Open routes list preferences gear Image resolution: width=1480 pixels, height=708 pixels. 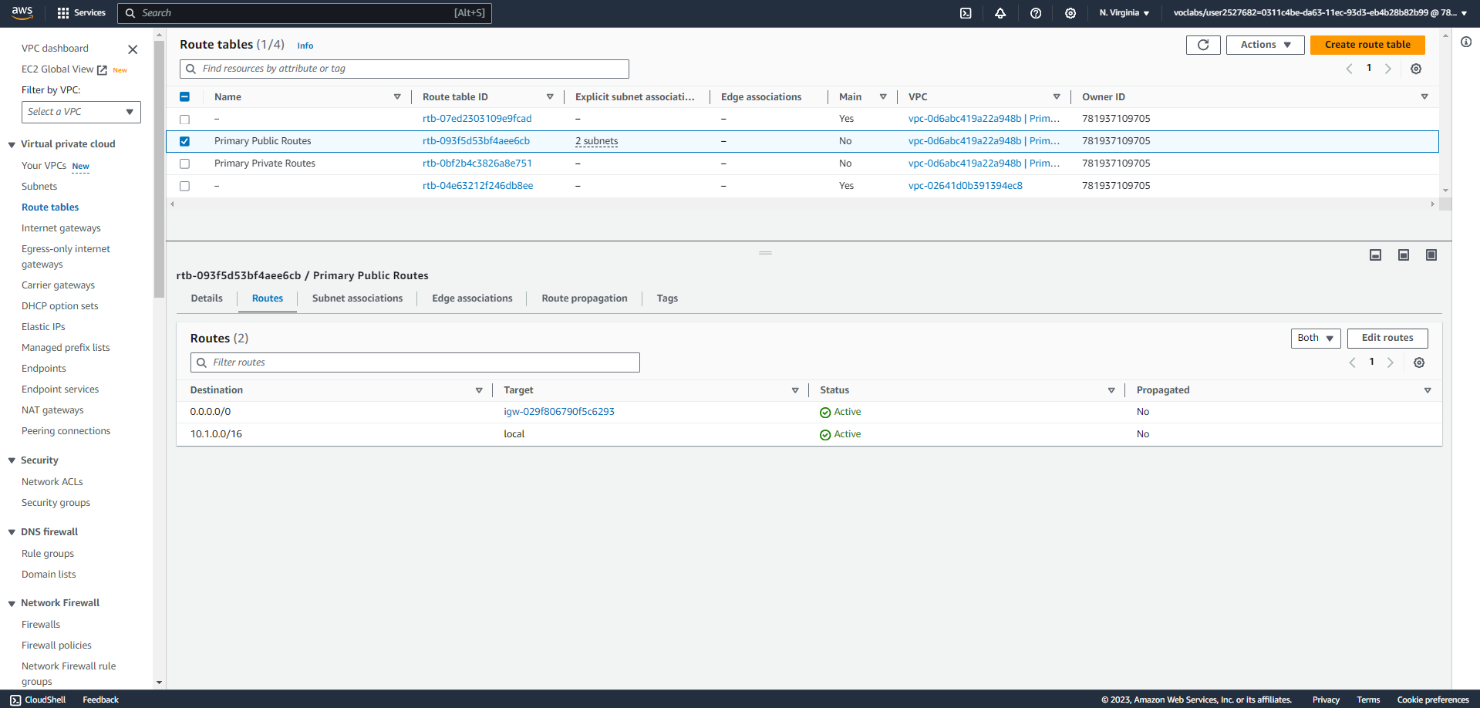(1419, 362)
